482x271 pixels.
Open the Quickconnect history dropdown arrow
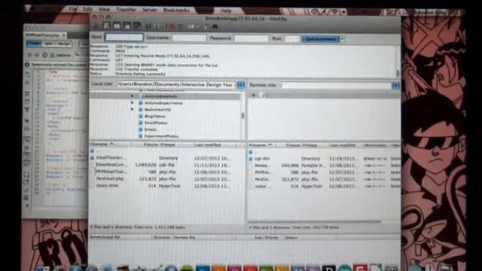coord(342,39)
